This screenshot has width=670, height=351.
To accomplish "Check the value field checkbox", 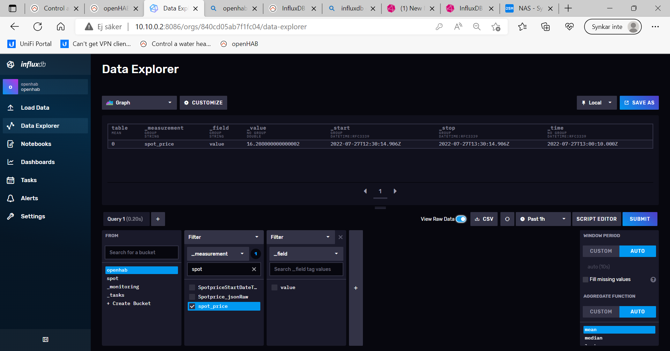I will pyautogui.click(x=275, y=287).
